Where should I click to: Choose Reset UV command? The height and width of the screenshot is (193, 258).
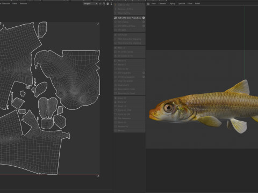[x=130, y=106]
